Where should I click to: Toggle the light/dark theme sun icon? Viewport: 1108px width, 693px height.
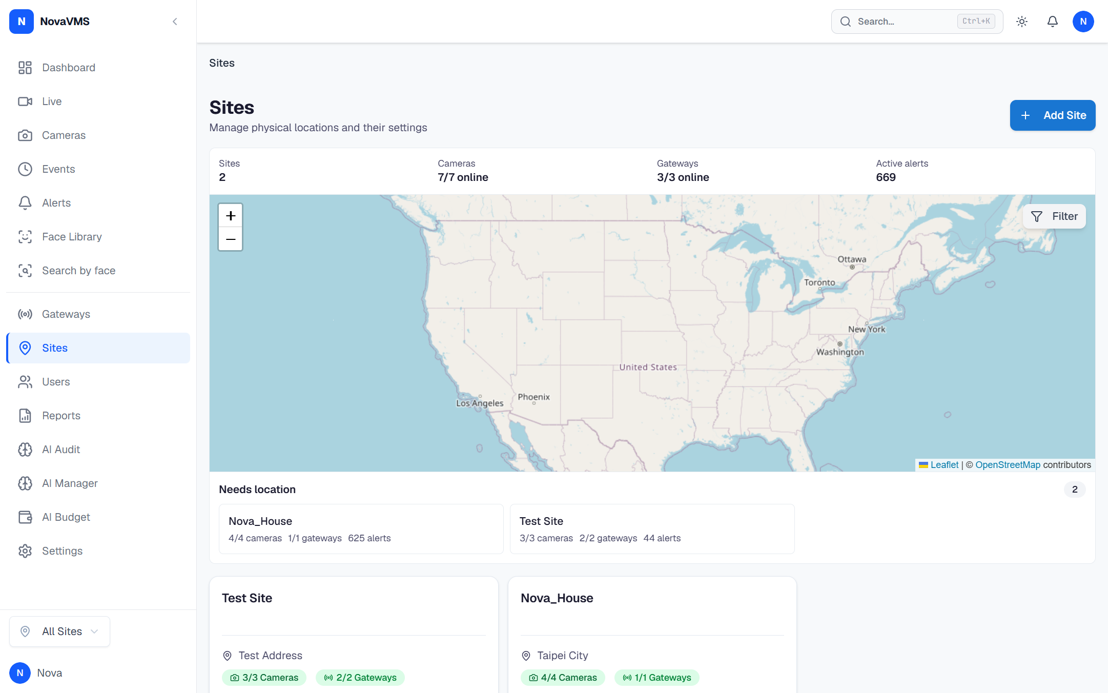click(1022, 22)
